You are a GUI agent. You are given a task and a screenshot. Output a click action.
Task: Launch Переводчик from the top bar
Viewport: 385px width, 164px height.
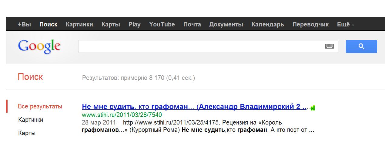[x=310, y=25]
